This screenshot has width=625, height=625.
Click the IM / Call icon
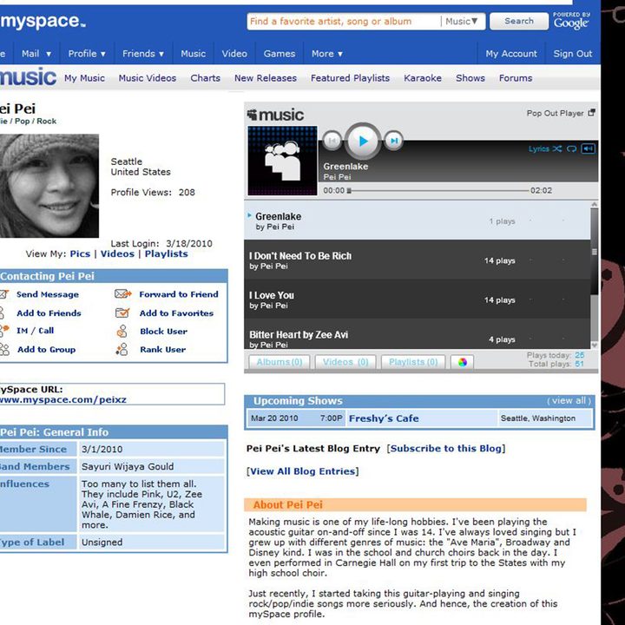point(4,331)
